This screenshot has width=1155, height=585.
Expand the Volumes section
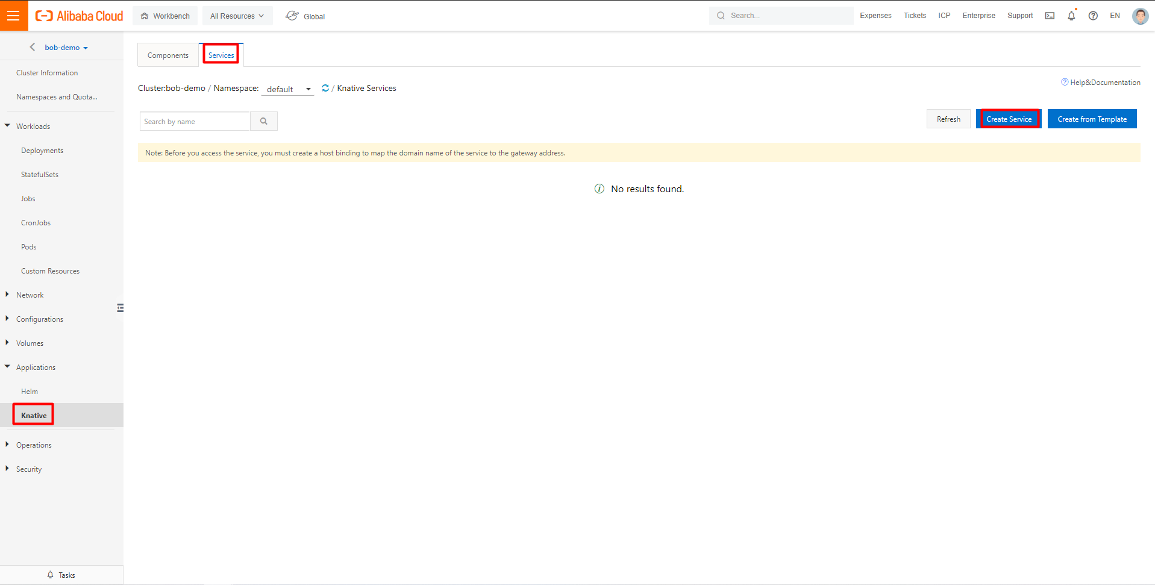click(30, 343)
